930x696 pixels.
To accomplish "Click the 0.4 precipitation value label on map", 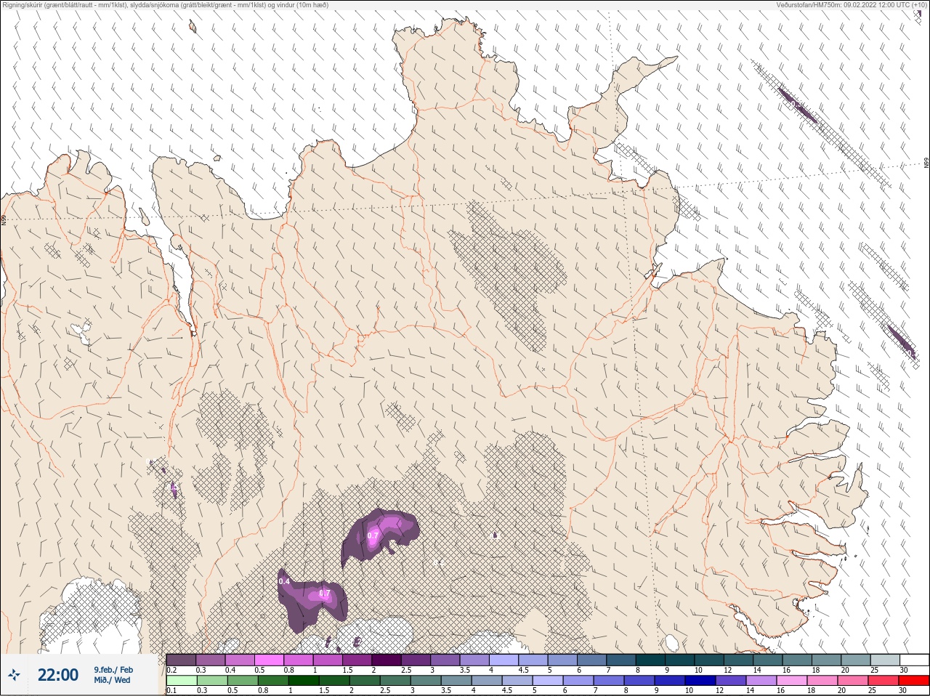I will [x=285, y=581].
